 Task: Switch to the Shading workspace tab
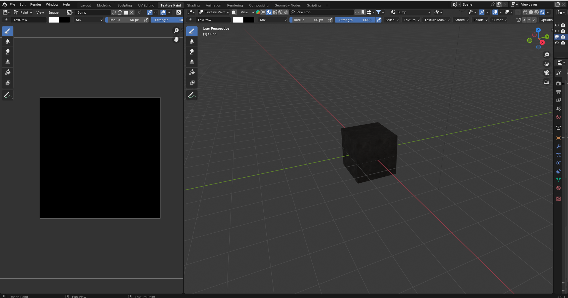[193, 5]
